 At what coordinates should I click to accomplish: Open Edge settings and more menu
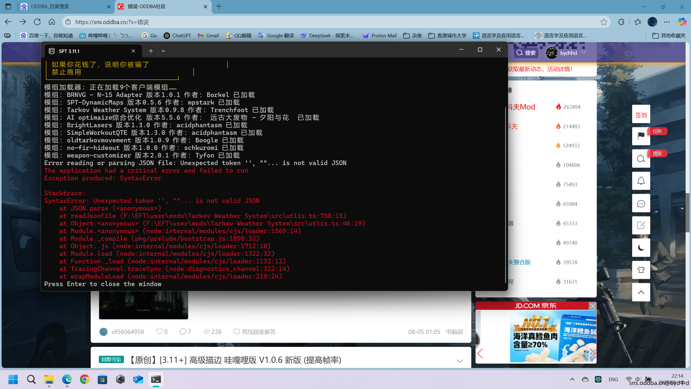667,22
